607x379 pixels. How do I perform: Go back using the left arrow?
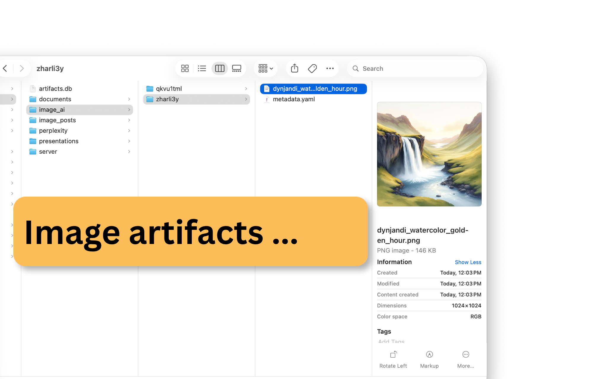tap(5, 68)
